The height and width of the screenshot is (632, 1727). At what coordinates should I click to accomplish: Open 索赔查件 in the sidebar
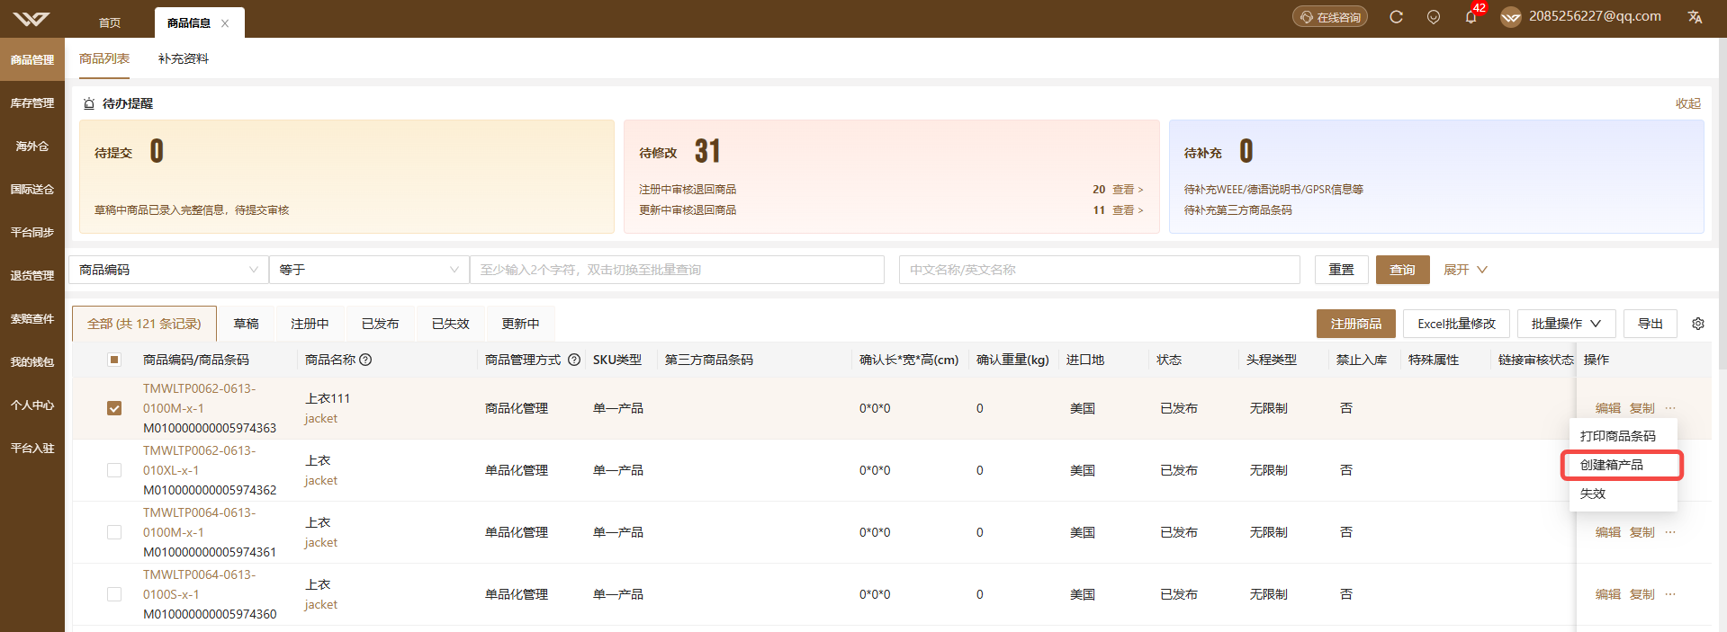[32, 319]
